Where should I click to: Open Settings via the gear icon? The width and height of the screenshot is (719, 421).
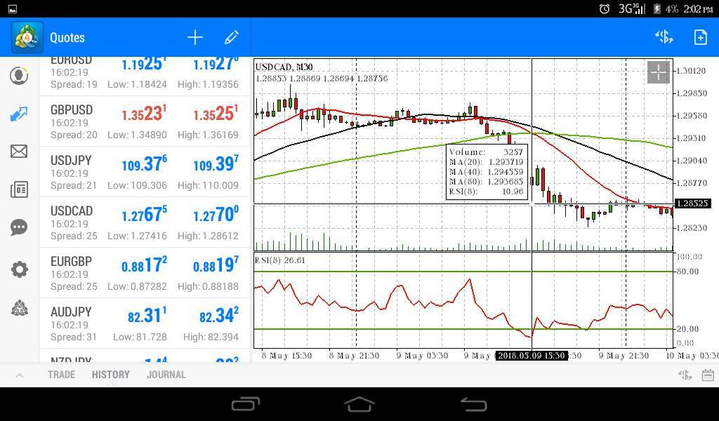[x=19, y=269]
